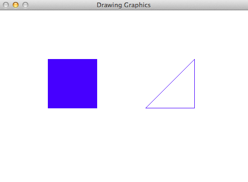Click the midpoint of the triangle's vertical edge
248x182 pixels.
click(x=195, y=83)
